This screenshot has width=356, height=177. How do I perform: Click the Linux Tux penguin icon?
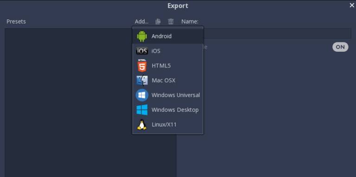click(142, 124)
